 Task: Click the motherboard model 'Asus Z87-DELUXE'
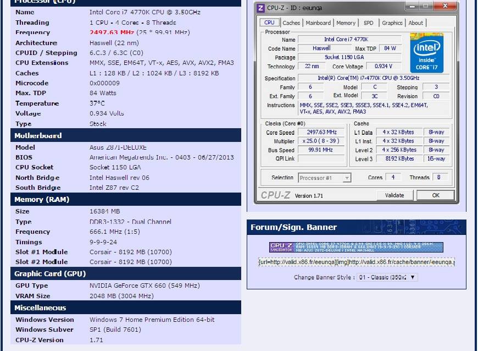[x=118, y=147]
